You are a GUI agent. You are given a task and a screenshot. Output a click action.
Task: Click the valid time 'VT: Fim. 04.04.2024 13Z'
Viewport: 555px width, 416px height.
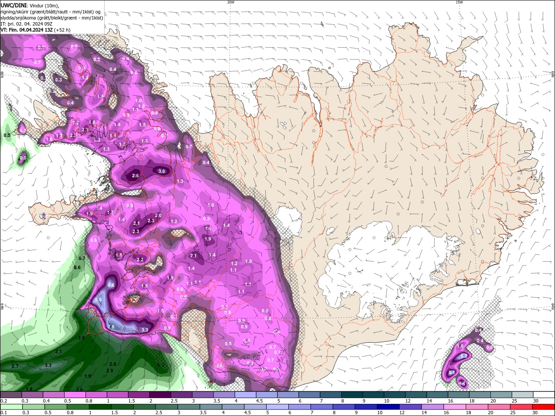26,30
